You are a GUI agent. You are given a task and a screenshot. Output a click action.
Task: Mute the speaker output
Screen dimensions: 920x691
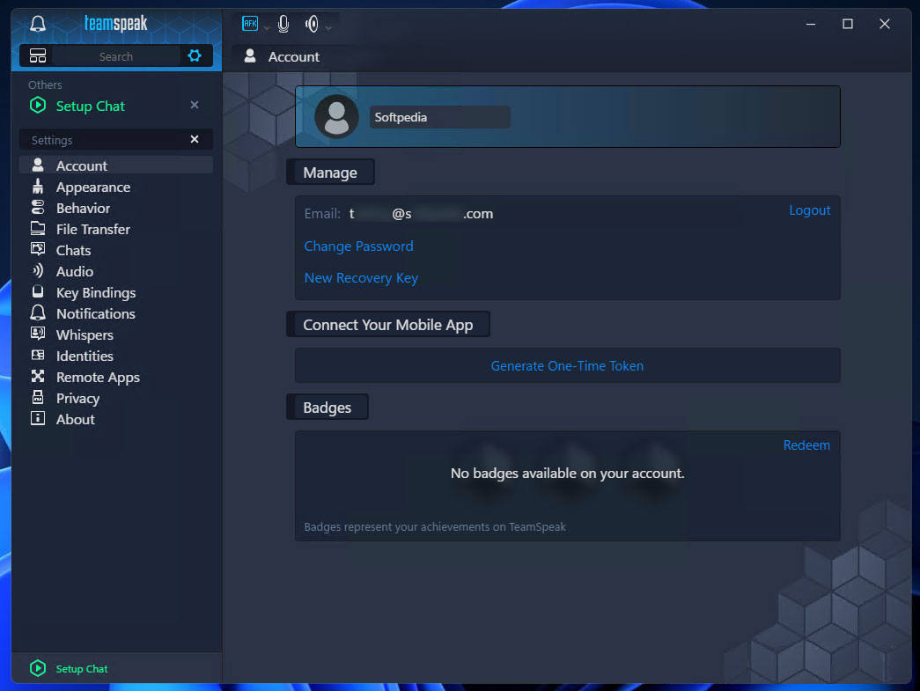tap(312, 24)
